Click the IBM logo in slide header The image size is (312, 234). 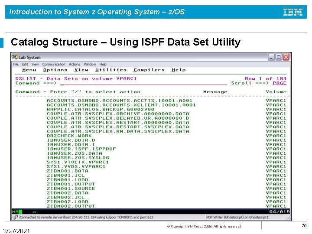coord(292,12)
